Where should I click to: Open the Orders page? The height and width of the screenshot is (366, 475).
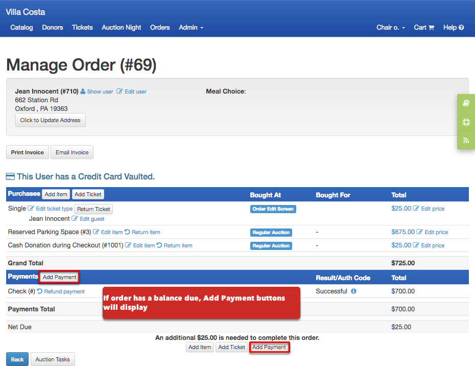160,28
